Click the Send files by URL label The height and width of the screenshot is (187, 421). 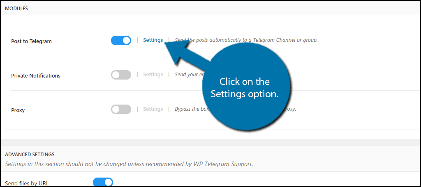27,184
